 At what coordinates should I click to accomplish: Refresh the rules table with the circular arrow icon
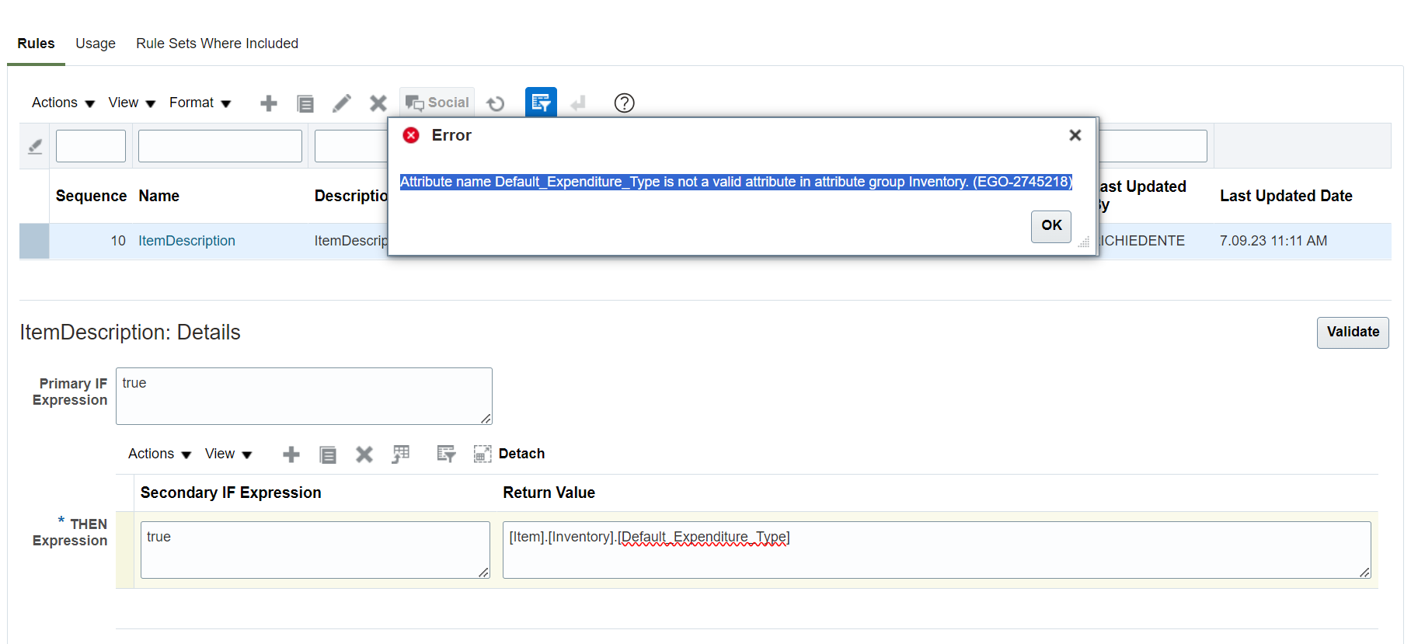(x=496, y=103)
